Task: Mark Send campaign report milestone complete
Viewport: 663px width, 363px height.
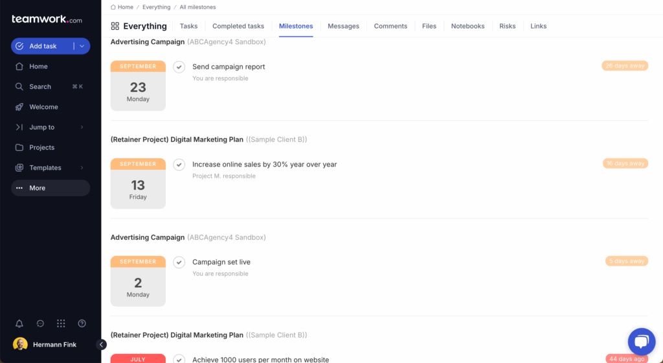Action: (179, 67)
